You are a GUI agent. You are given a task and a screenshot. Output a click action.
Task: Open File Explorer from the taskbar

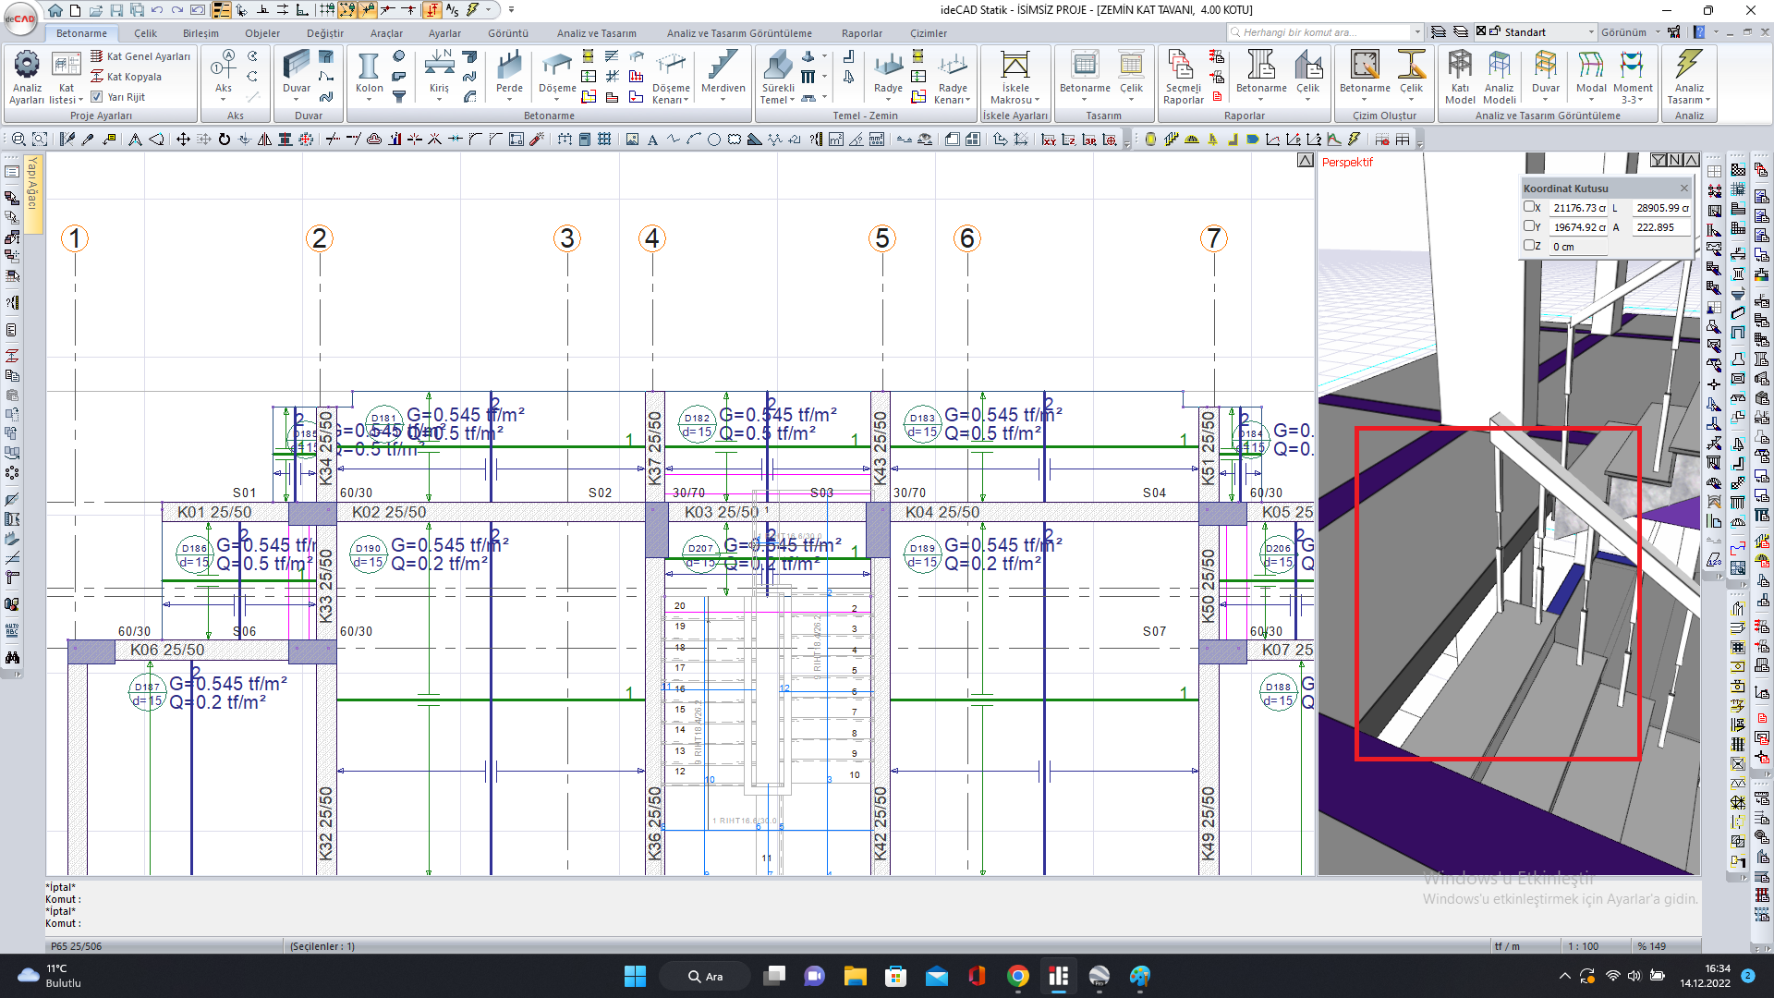(x=855, y=976)
